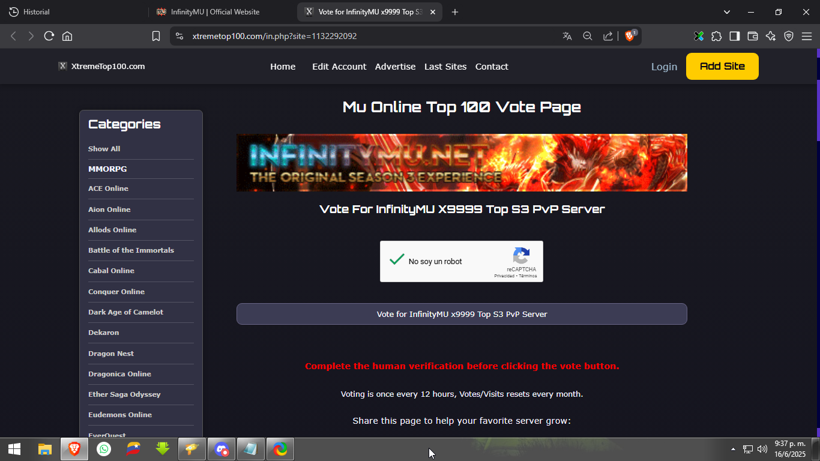The height and width of the screenshot is (461, 820).
Task: Open the browser home page
Action: tap(67, 36)
